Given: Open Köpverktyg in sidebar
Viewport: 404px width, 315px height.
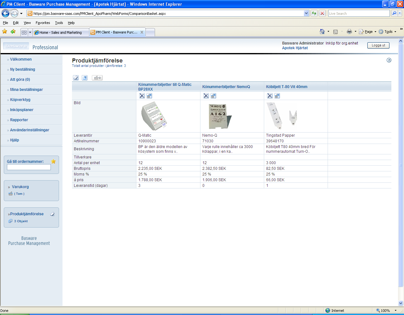Looking at the screenshot, I should pyautogui.click(x=20, y=100).
